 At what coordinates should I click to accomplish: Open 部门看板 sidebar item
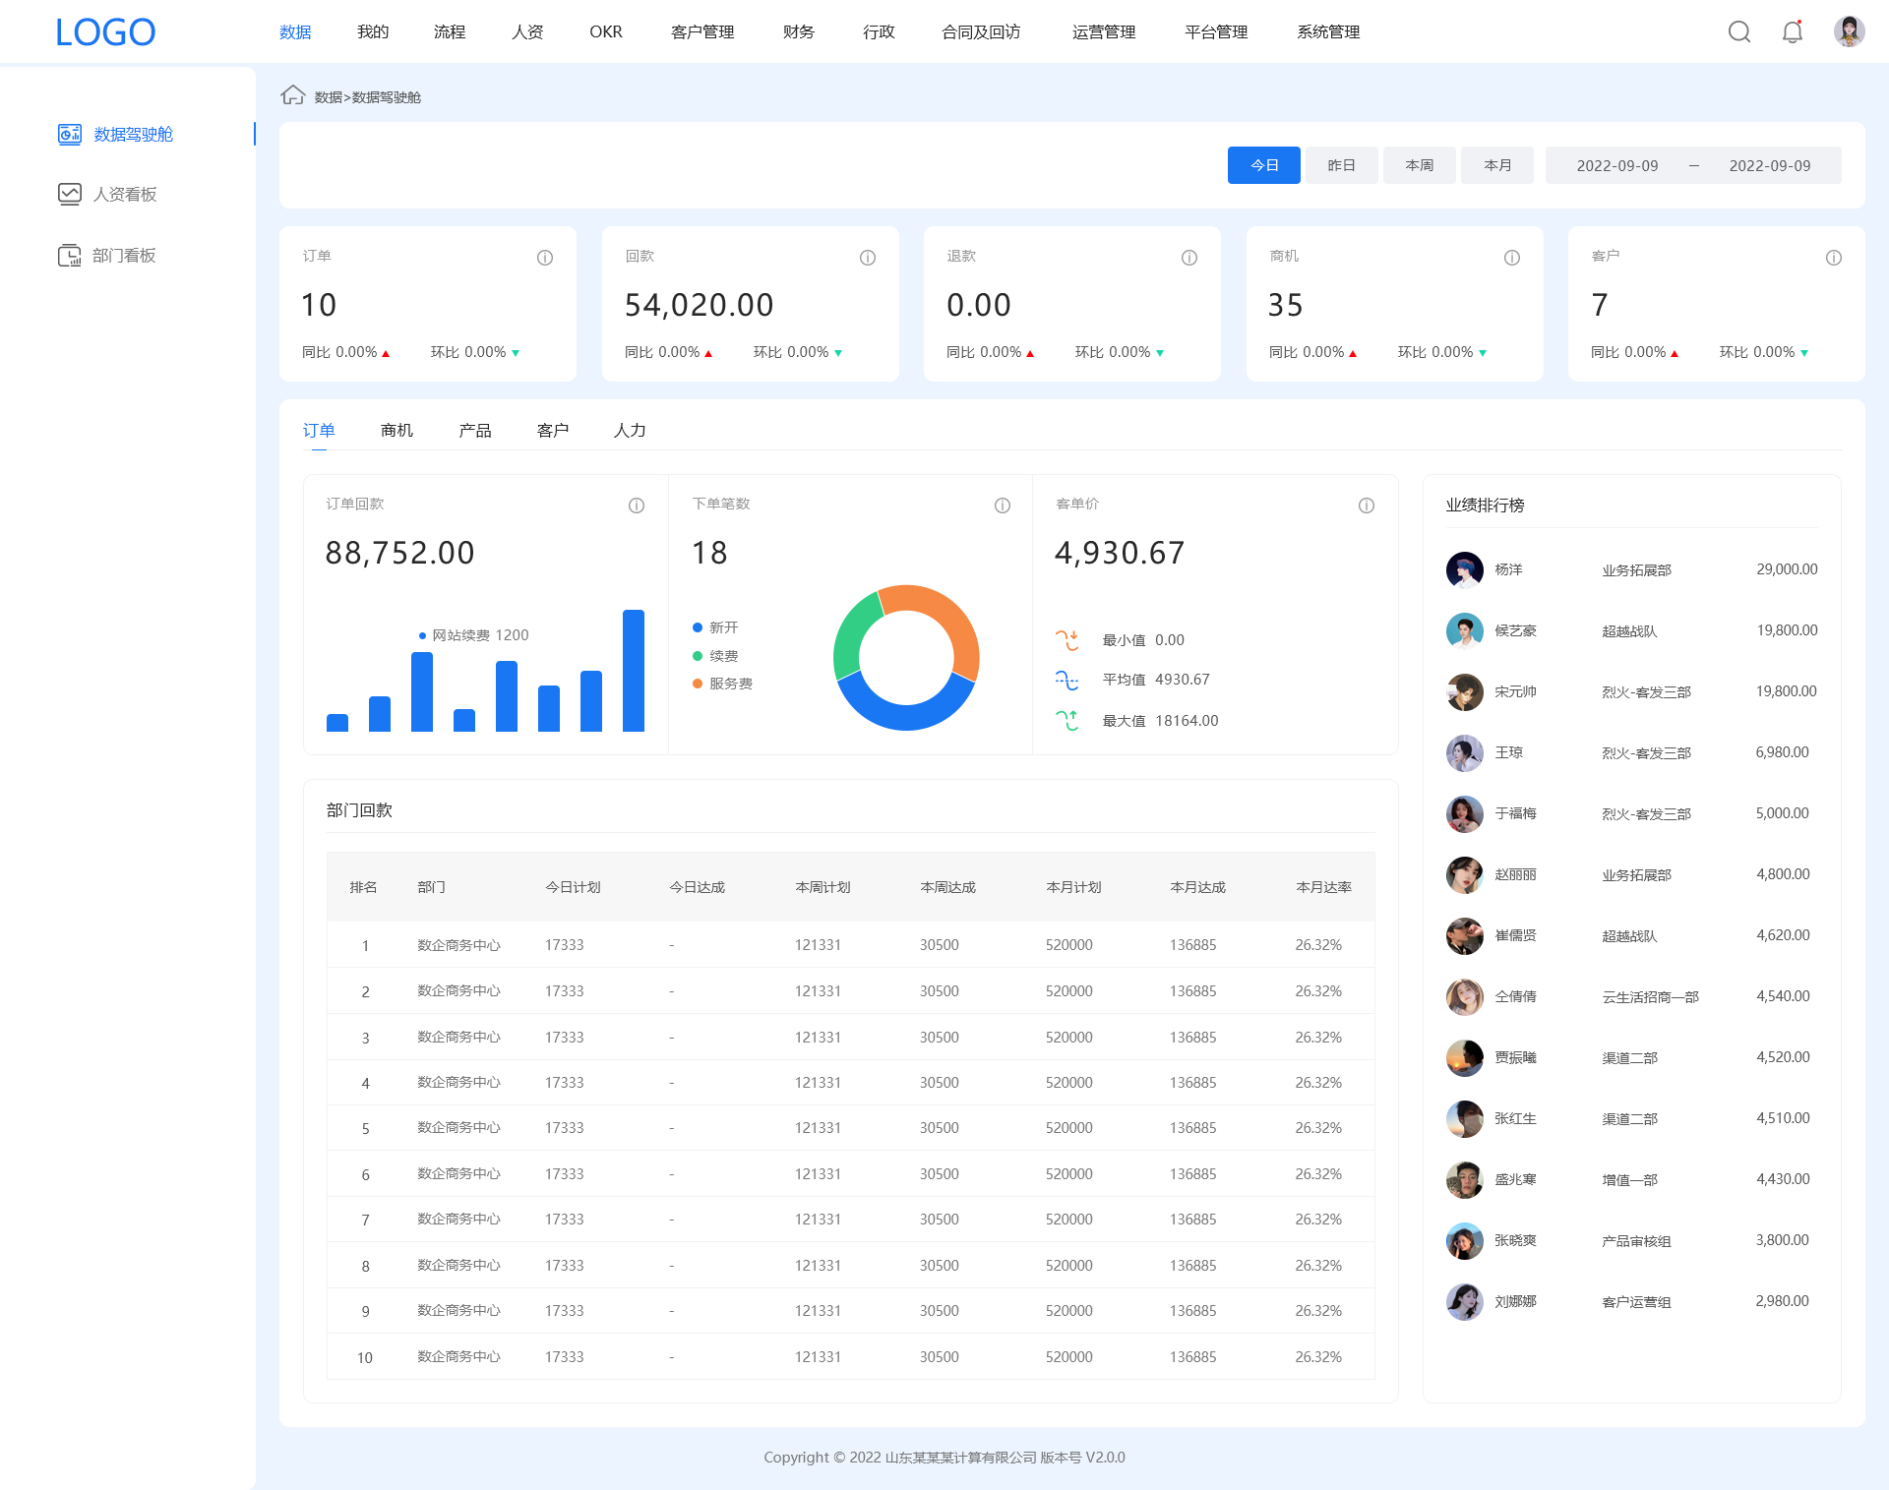click(x=123, y=256)
